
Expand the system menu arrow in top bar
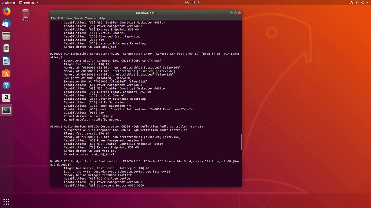tap(366, 3)
